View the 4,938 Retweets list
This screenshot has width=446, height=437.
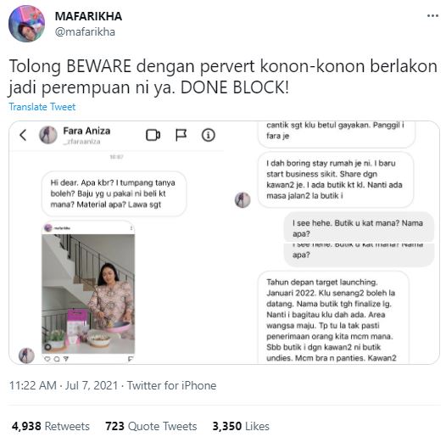(x=51, y=426)
